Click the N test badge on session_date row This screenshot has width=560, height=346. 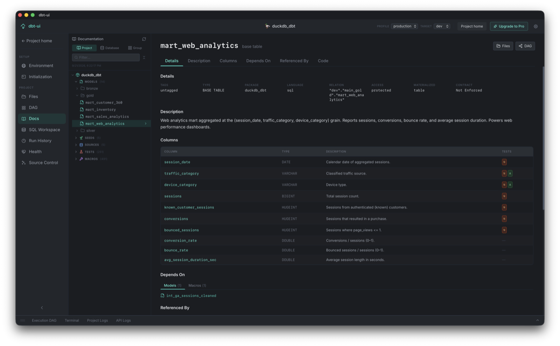504,162
